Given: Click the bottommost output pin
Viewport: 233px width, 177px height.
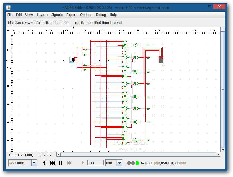Looking at the screenshot, I should [x=148, y=140].
